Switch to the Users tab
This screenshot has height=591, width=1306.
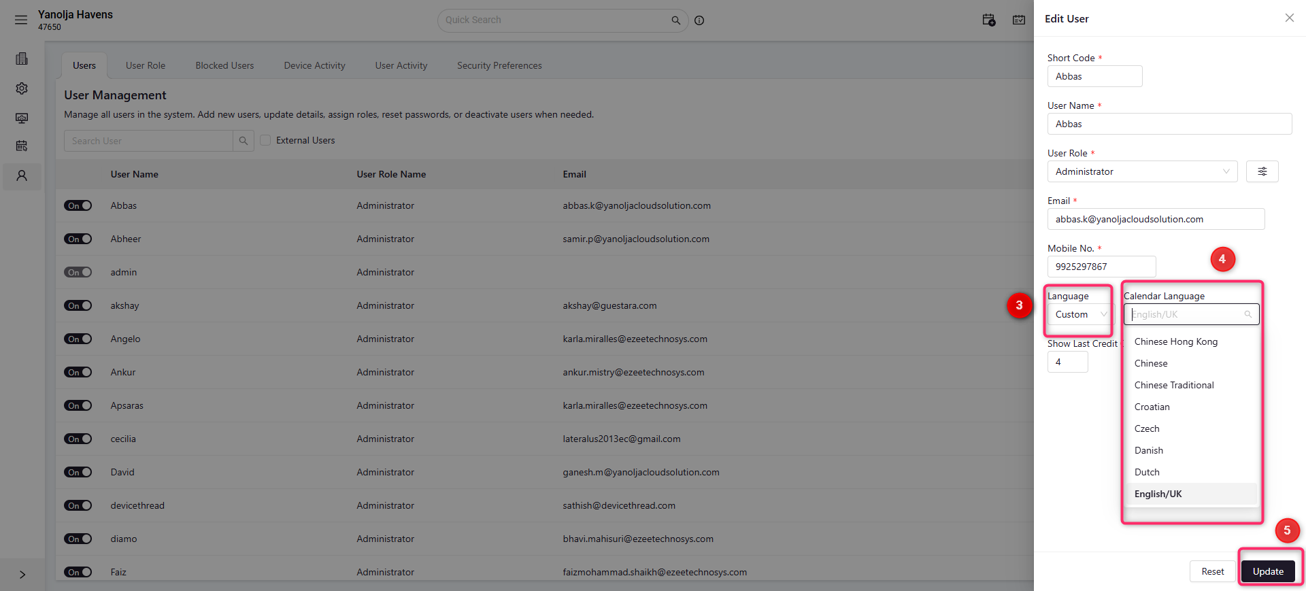click(x=84, y=65)
